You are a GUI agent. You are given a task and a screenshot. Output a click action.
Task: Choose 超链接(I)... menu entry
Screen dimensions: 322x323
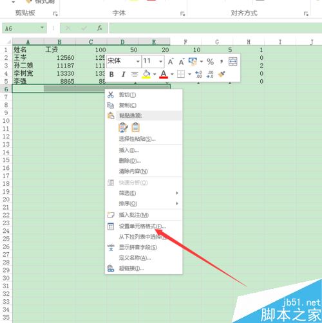click(144, 268)
